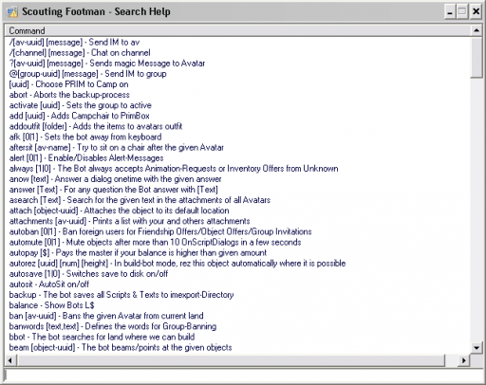Click the horizontal scrollbar left arrow
Viewport: 486px width, 385px height.
[10, 360]
